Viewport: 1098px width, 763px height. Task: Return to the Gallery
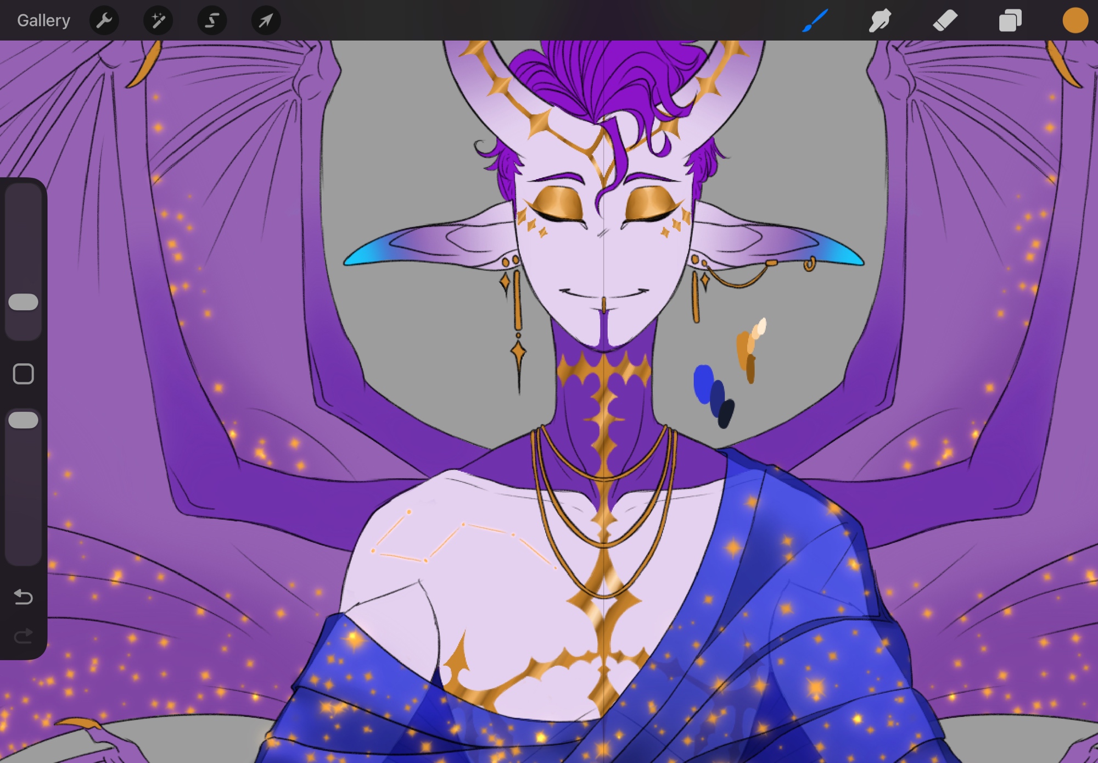pos(43,20)
